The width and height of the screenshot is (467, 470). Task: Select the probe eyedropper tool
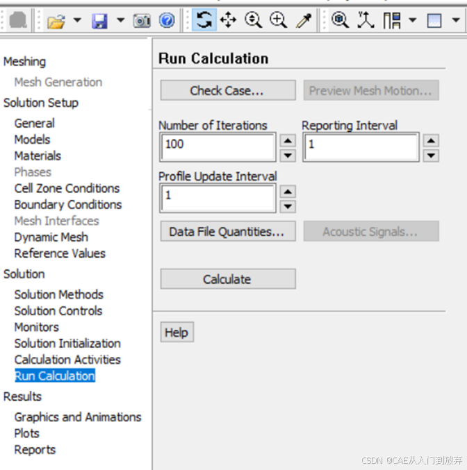[x=304, y=20]
